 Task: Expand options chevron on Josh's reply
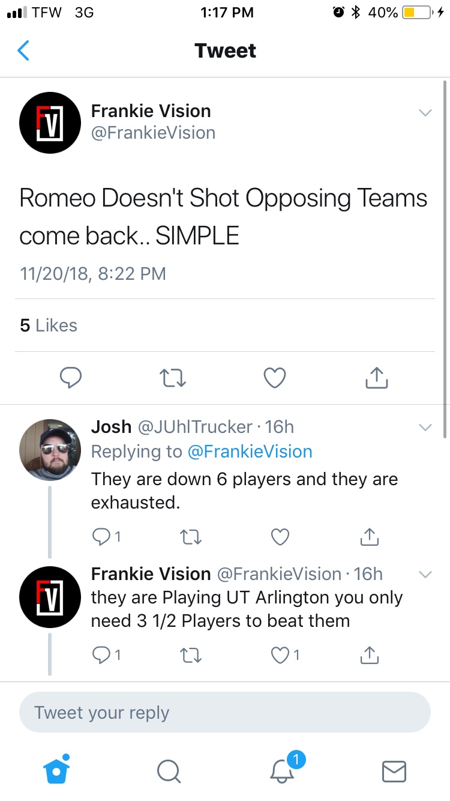pyautogui.click(x=425, y=428)
